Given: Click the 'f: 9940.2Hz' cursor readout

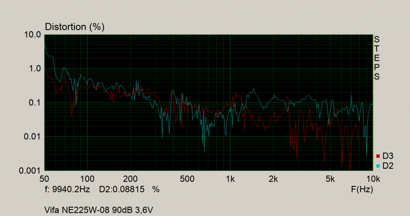Looking at the screenshot, I should (x=67, y=189).
